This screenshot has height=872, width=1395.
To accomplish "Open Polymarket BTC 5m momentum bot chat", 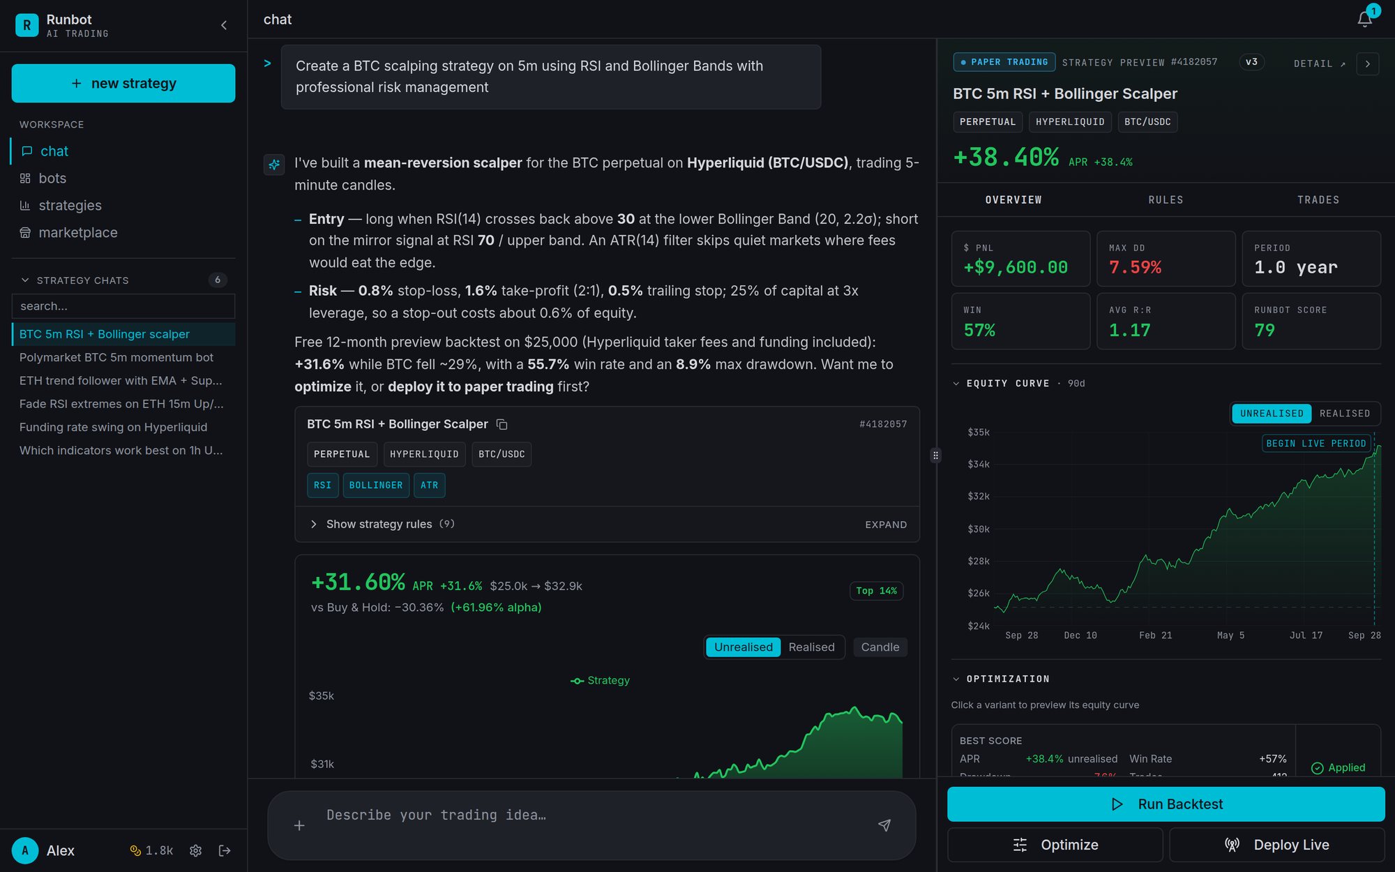I will click(x=123, y=357).
